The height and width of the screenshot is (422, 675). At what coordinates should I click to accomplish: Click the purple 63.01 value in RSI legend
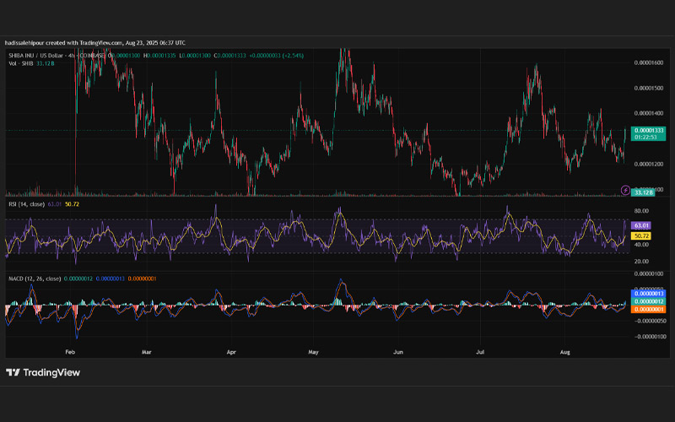coord(55,204)
